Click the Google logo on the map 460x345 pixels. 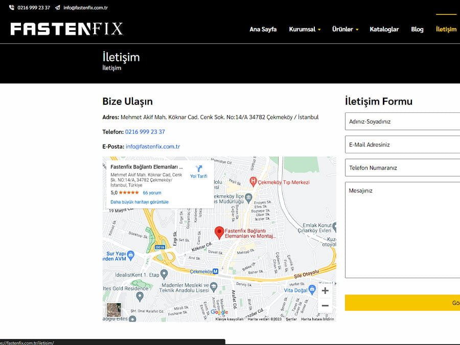coord(219,312)
